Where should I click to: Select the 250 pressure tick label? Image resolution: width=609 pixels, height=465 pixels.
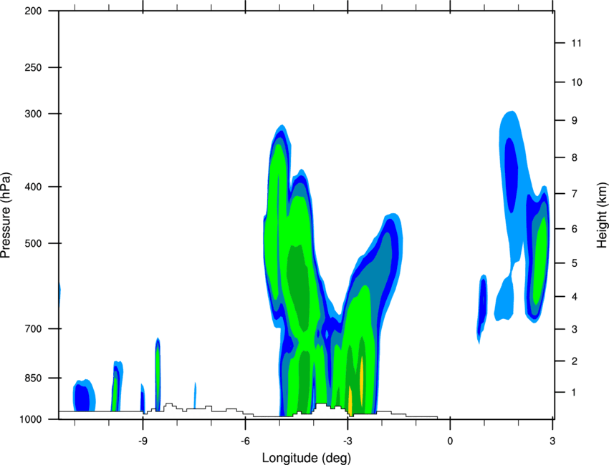click(x=33, y=67)
